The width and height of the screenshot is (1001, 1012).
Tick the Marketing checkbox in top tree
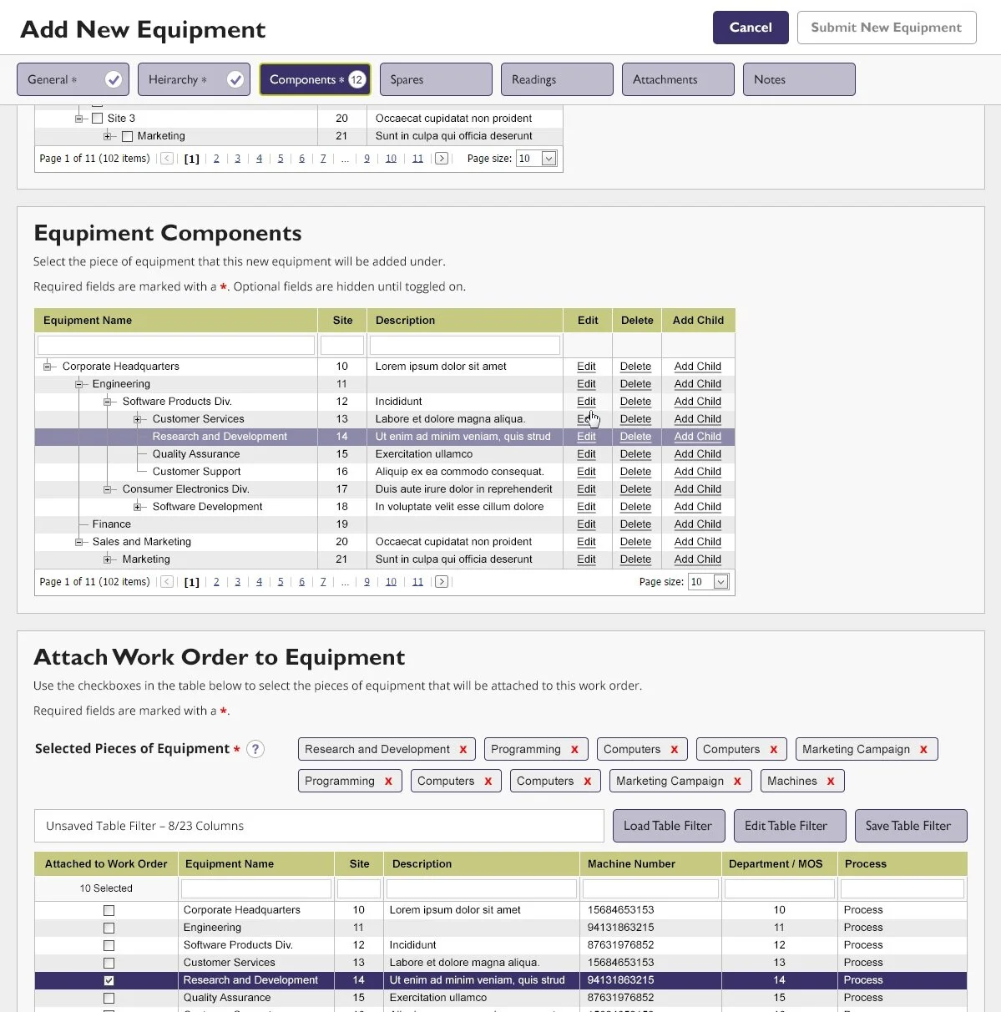pos(127,136)
